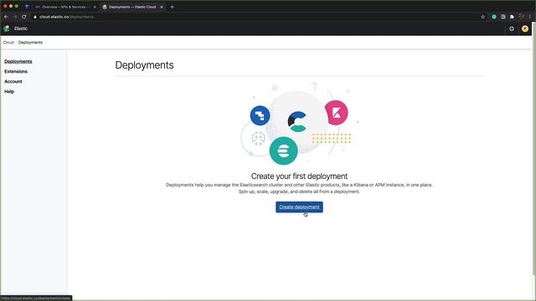Image resolution: width=536 pixels, height=301 pixels.
Task: Click the teal Elasticsearch logo illustration
Action: pos(283,150)
